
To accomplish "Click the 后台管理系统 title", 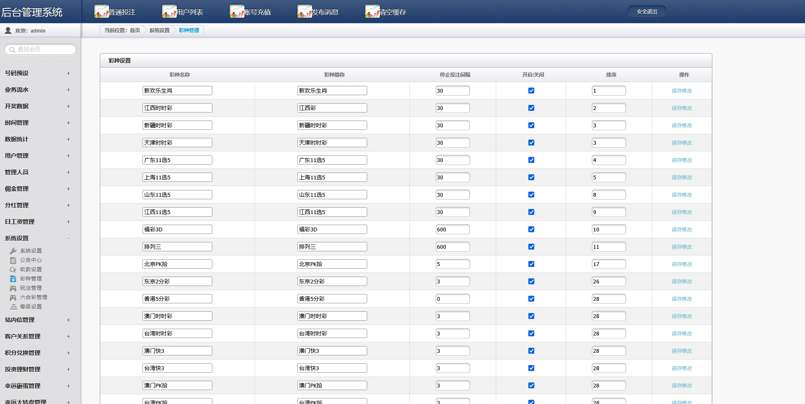I will [x=32, y=12].
